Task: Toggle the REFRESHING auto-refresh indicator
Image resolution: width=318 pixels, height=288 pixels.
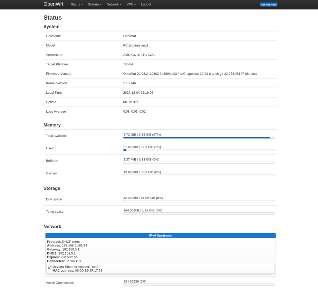Action: [268, 4]
